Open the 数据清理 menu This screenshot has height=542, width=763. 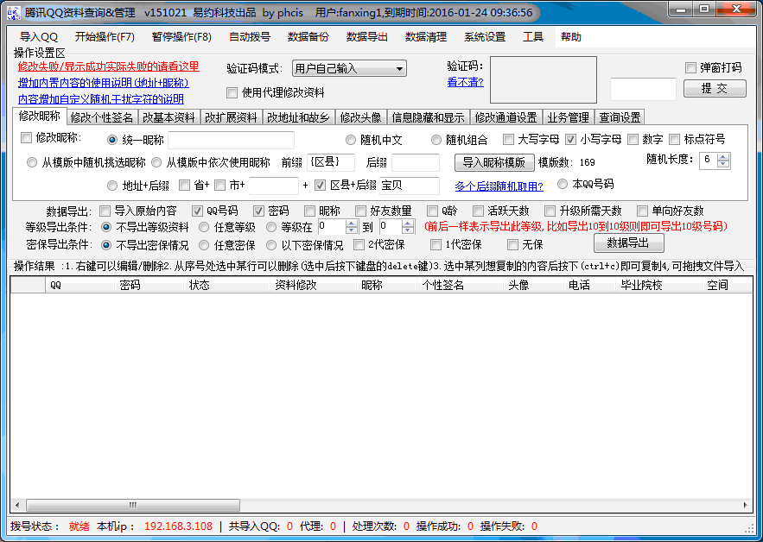click(426, 37)
